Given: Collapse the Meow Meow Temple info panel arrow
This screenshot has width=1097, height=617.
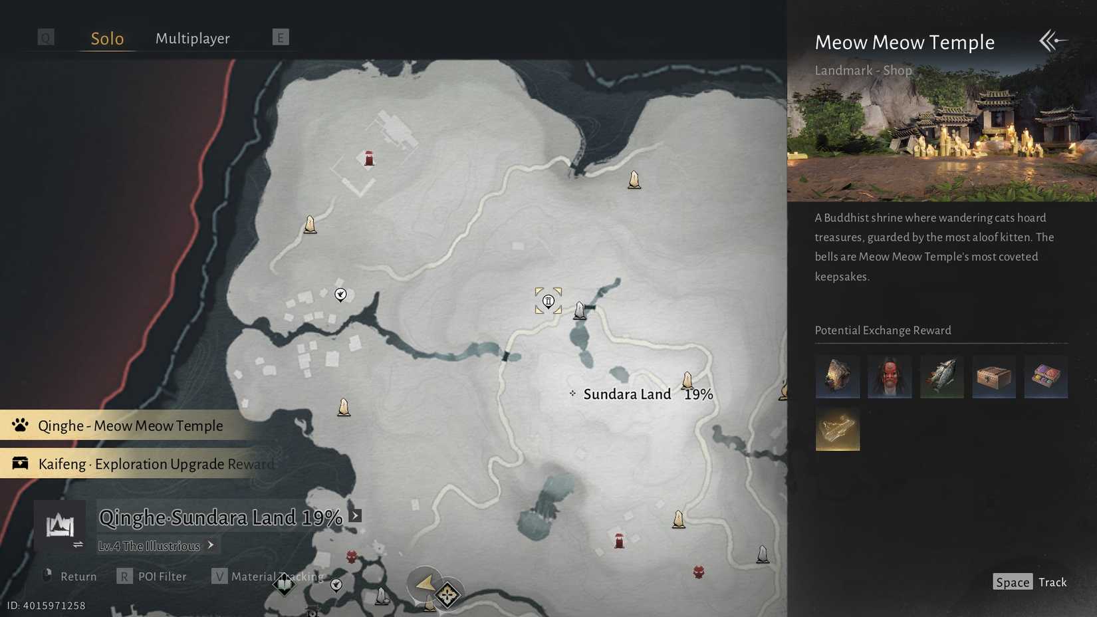Looking at the screenshot, I should (x=1053, y=41).
